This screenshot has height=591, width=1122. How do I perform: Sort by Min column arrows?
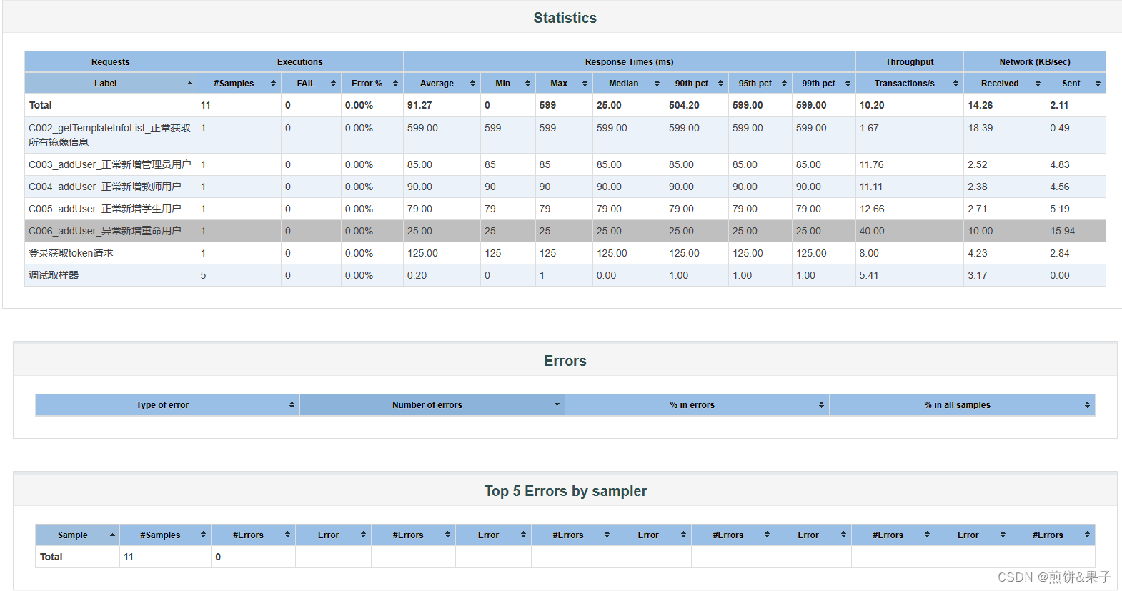(527, 84)
